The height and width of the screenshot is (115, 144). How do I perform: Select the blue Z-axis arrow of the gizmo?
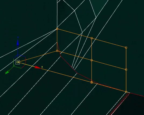(x=18, y=43)
